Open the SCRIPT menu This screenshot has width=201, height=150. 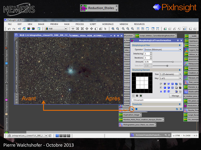pyautogui.click(x=93, y=24)
